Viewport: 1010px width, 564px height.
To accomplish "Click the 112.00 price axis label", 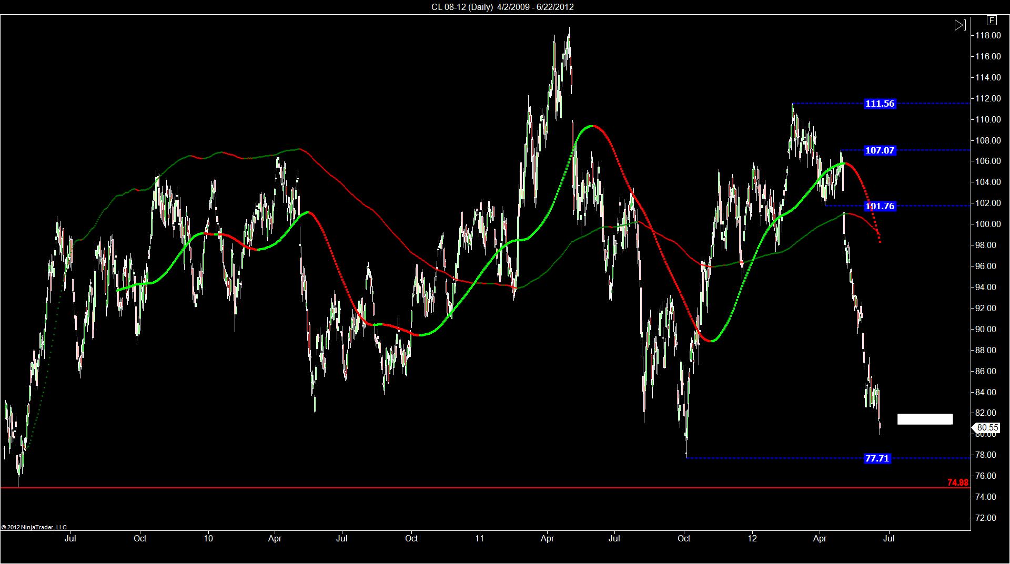I will tap(988, 99).
